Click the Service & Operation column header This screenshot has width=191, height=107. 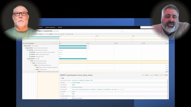[x=29, y=43]
